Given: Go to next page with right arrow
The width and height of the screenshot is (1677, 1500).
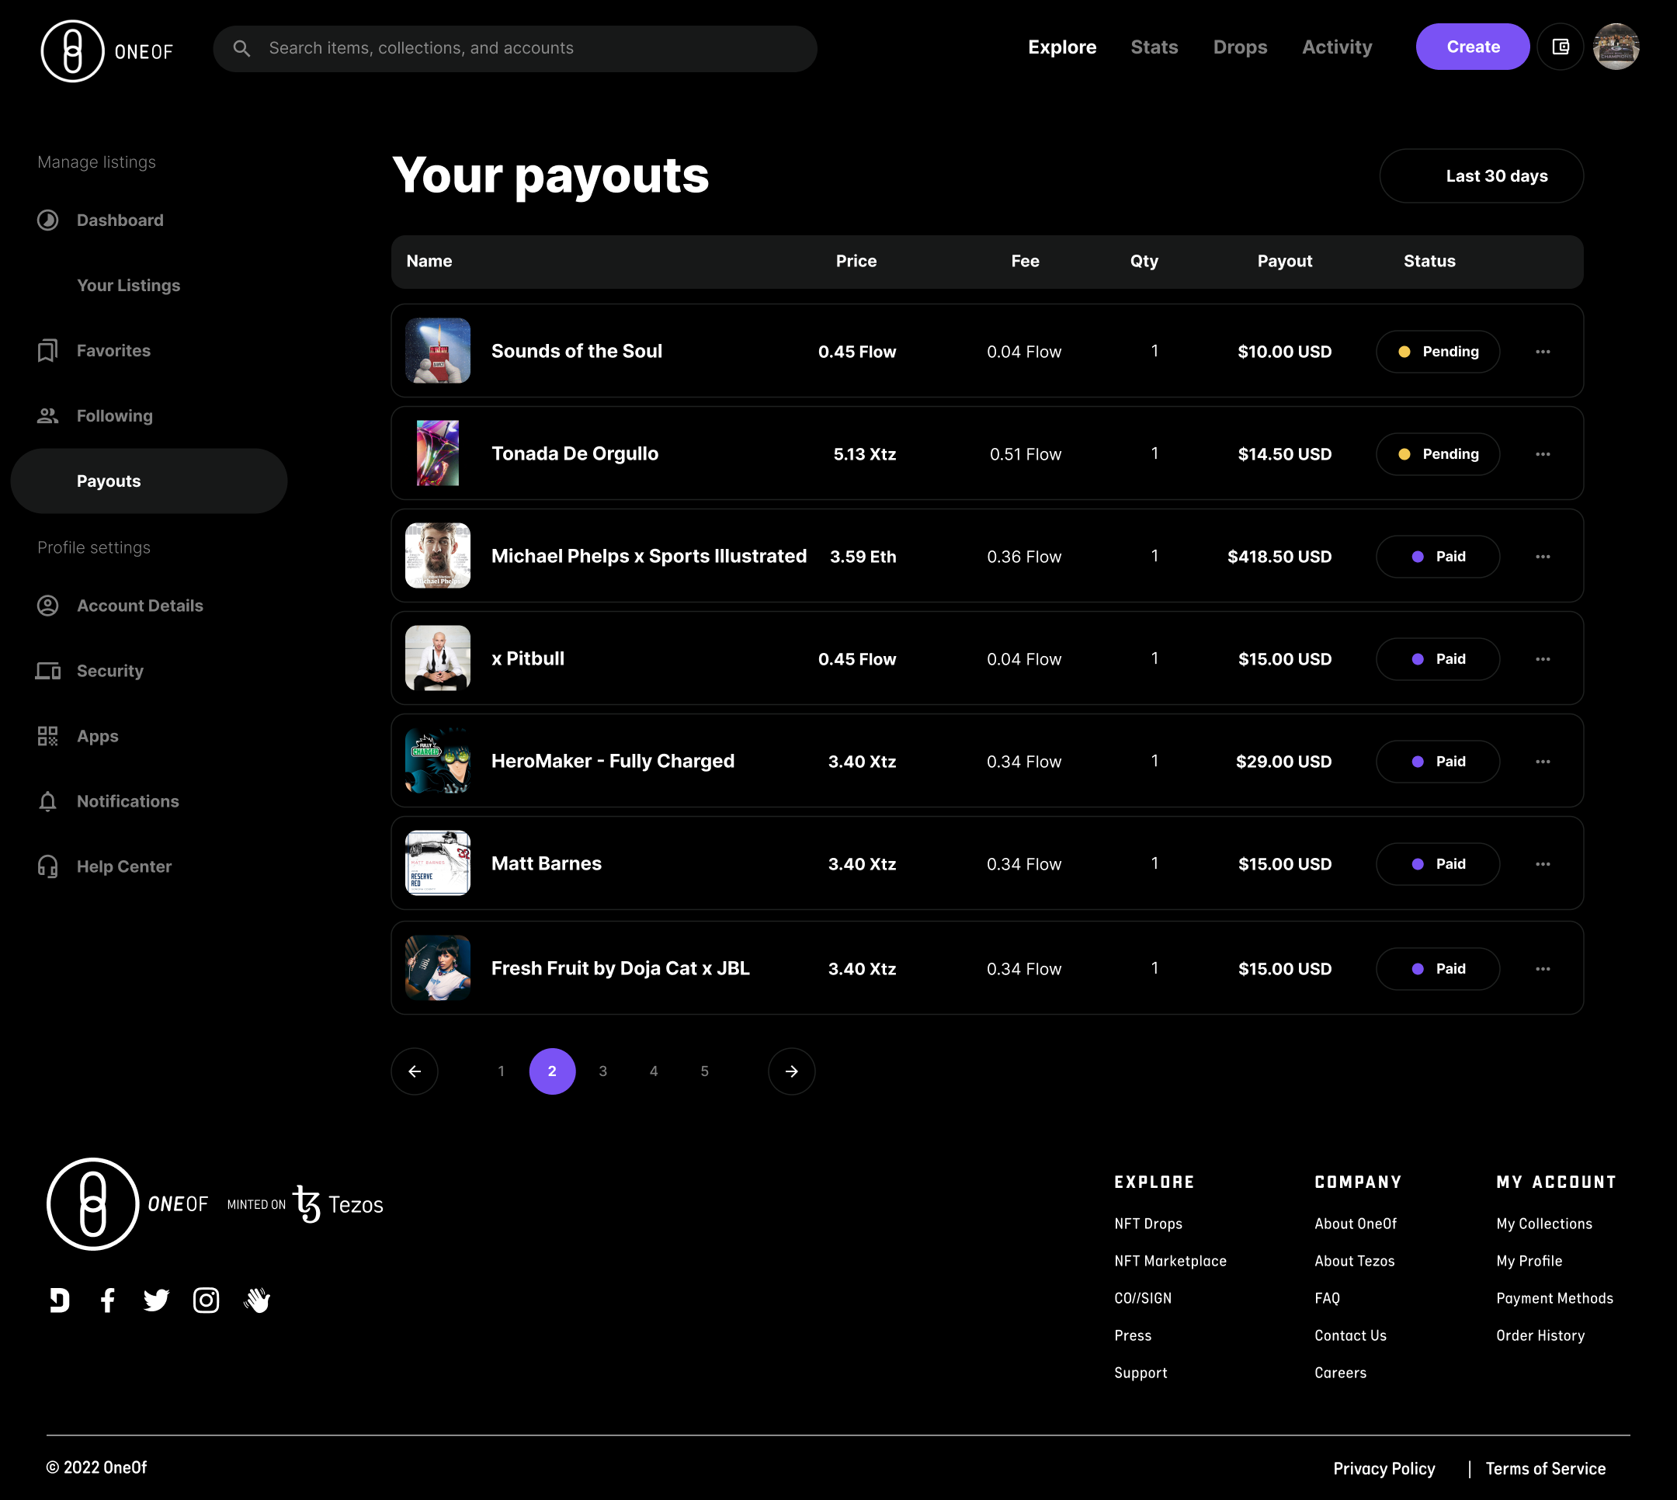Looking at the screenshot, I should pyautogui.click(x=791, y=1071).
